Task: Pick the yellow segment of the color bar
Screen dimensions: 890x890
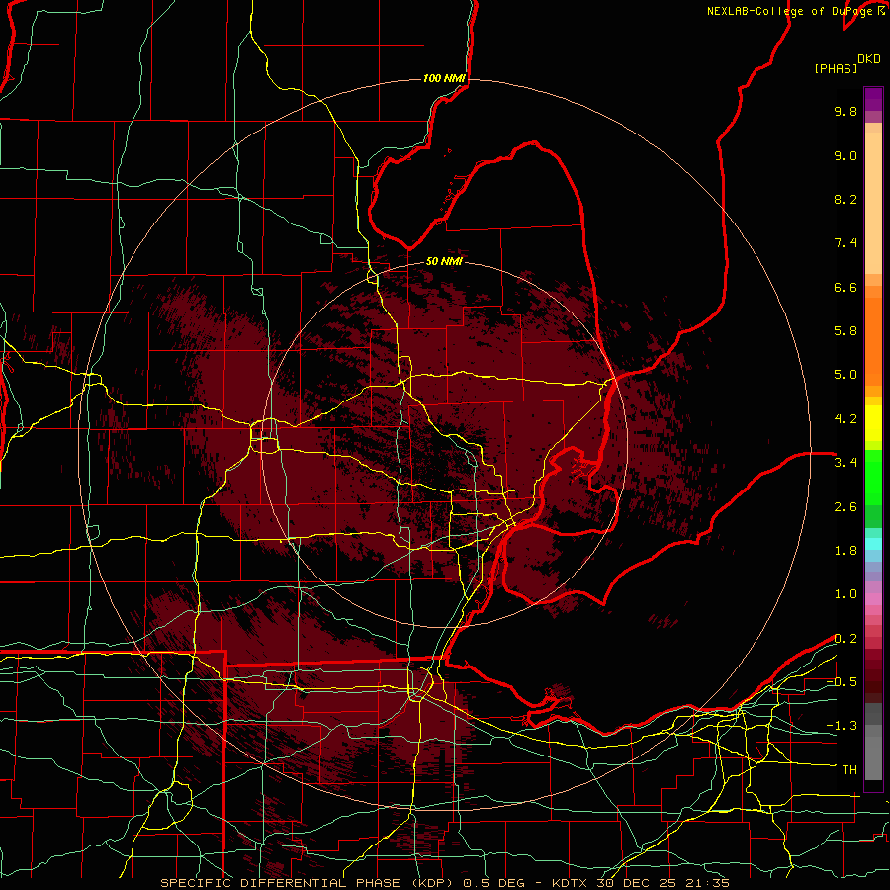Action: 873,423
